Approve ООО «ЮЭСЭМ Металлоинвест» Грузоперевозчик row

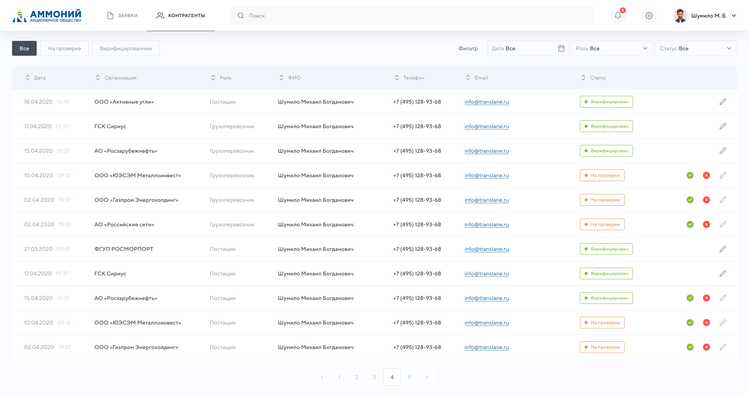690,175
